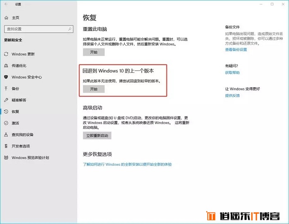Click the shield icon for Windows 安全中心

pyautogui.click(x=6, y=77)
